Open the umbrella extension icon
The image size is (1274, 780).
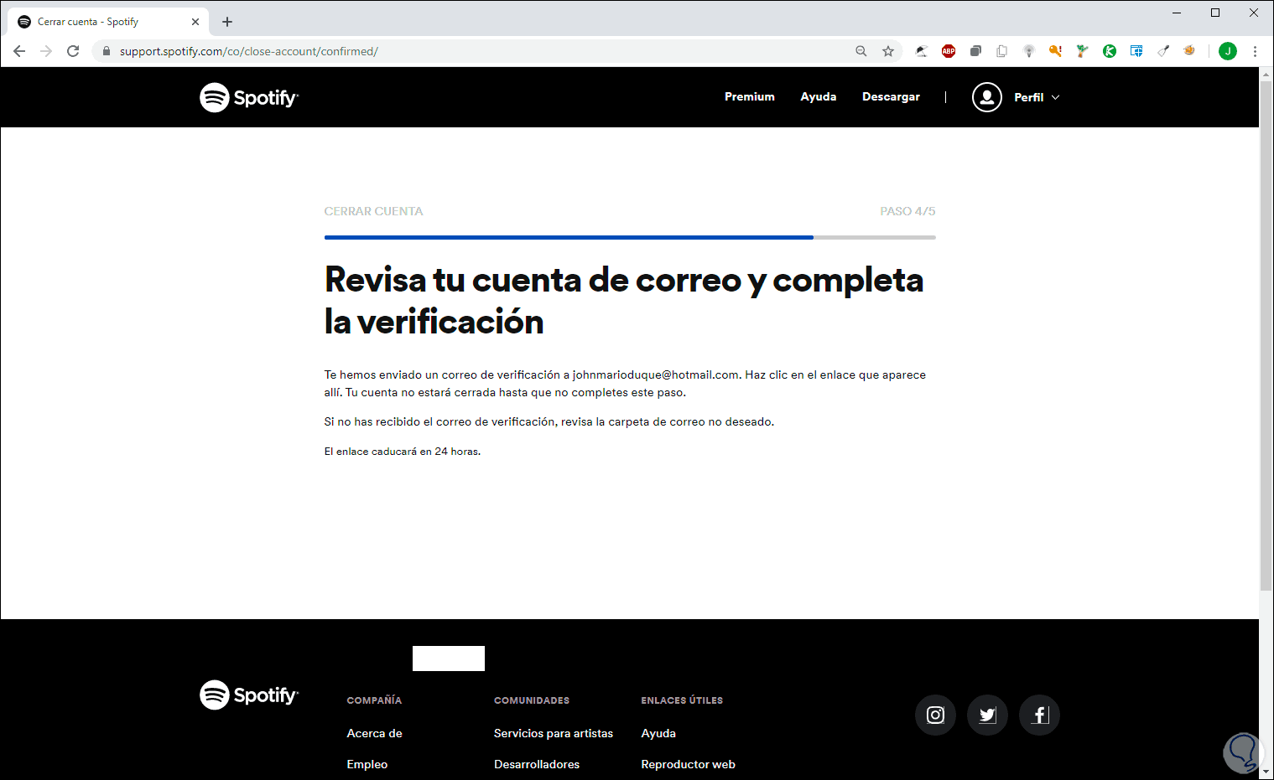point(922,51)
